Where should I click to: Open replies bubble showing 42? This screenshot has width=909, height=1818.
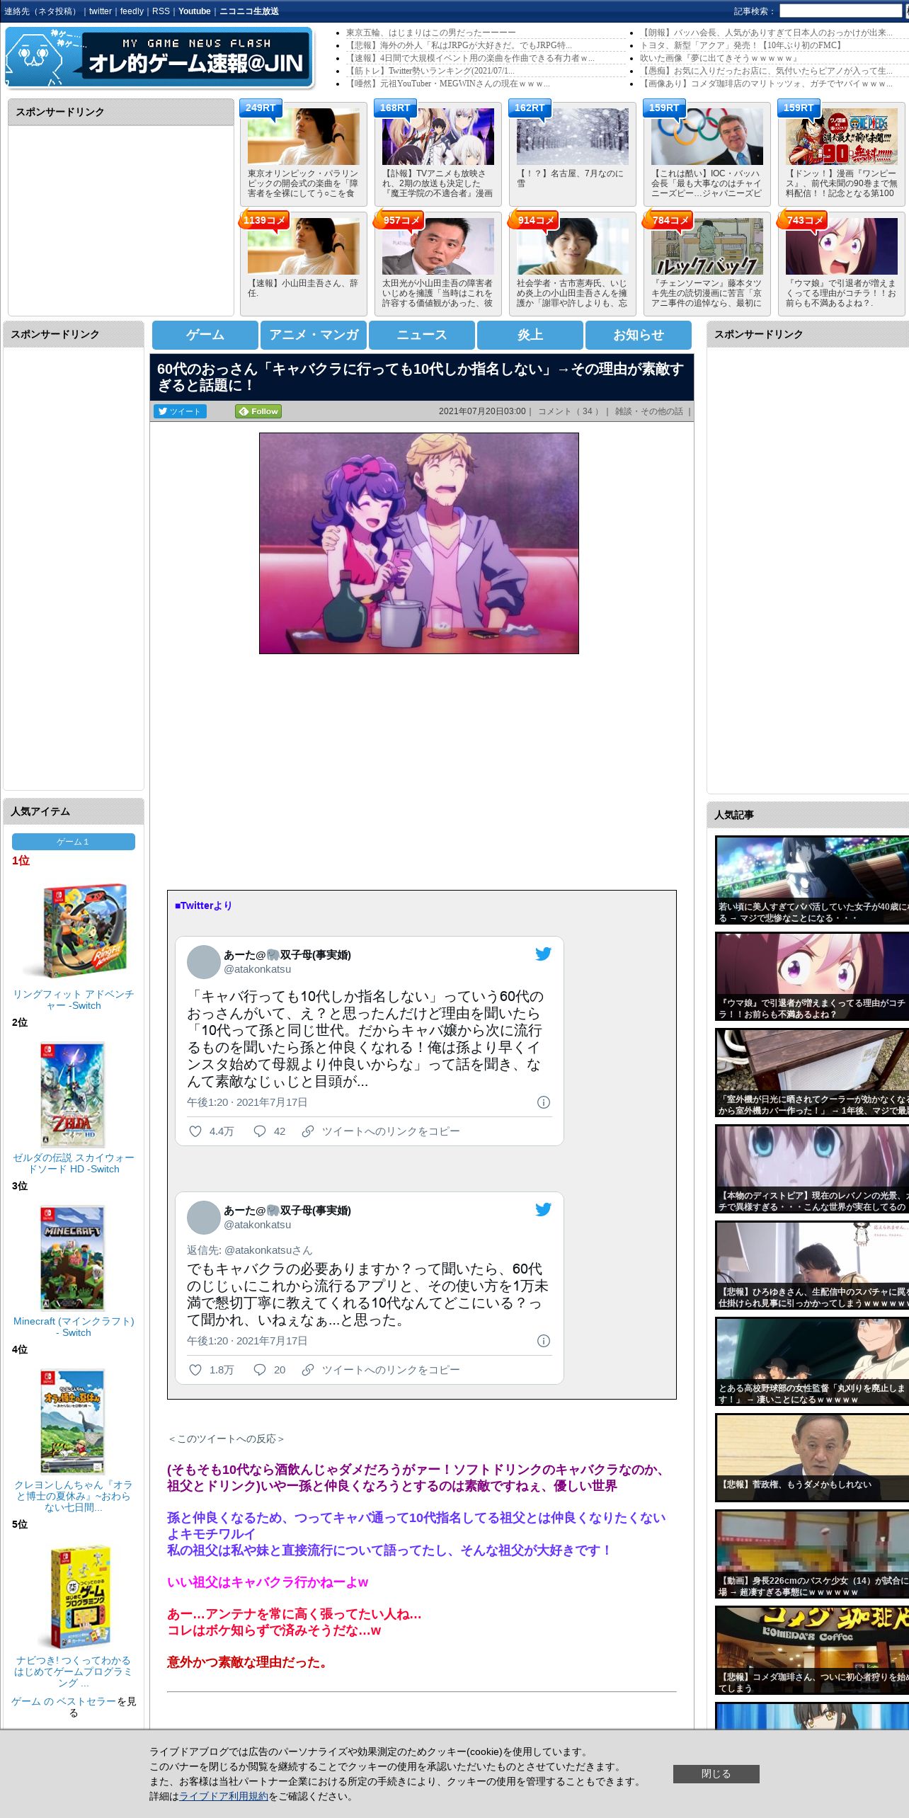260,1131
